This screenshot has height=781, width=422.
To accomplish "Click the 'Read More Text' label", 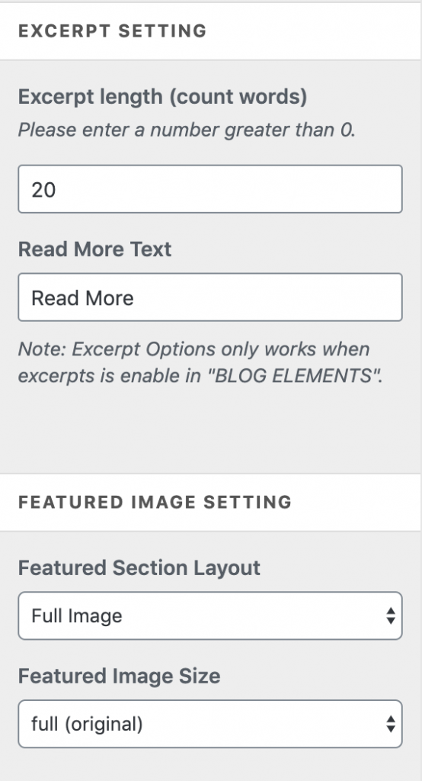I will [94, 249].
